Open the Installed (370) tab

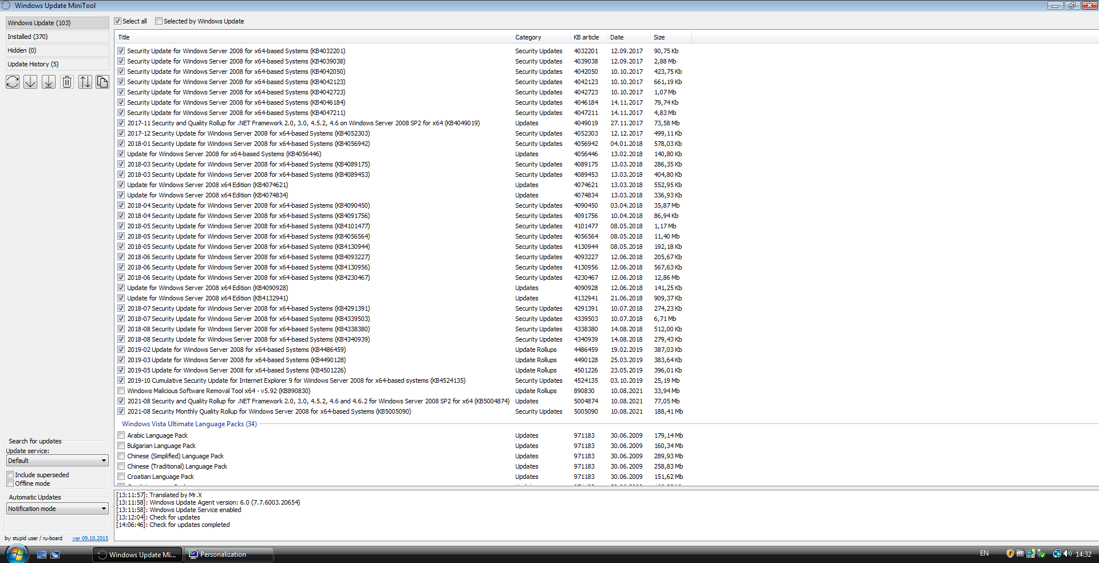point(57,37)
